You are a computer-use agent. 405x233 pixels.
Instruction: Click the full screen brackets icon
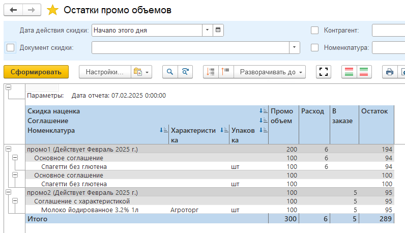tap(323, 72)
